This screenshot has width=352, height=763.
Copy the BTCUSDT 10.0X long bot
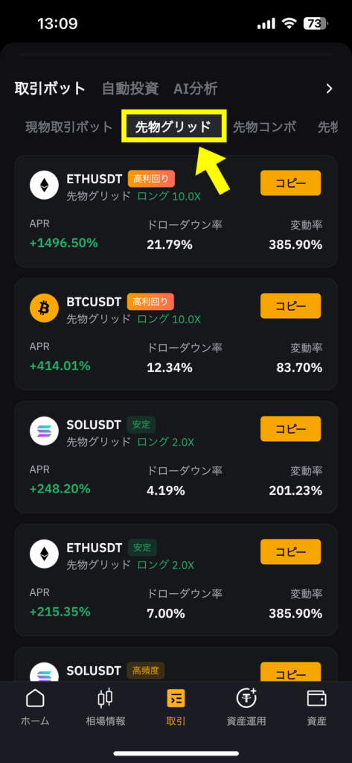pos(291,306)
